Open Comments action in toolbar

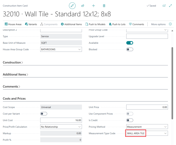[x=137, y=24]
